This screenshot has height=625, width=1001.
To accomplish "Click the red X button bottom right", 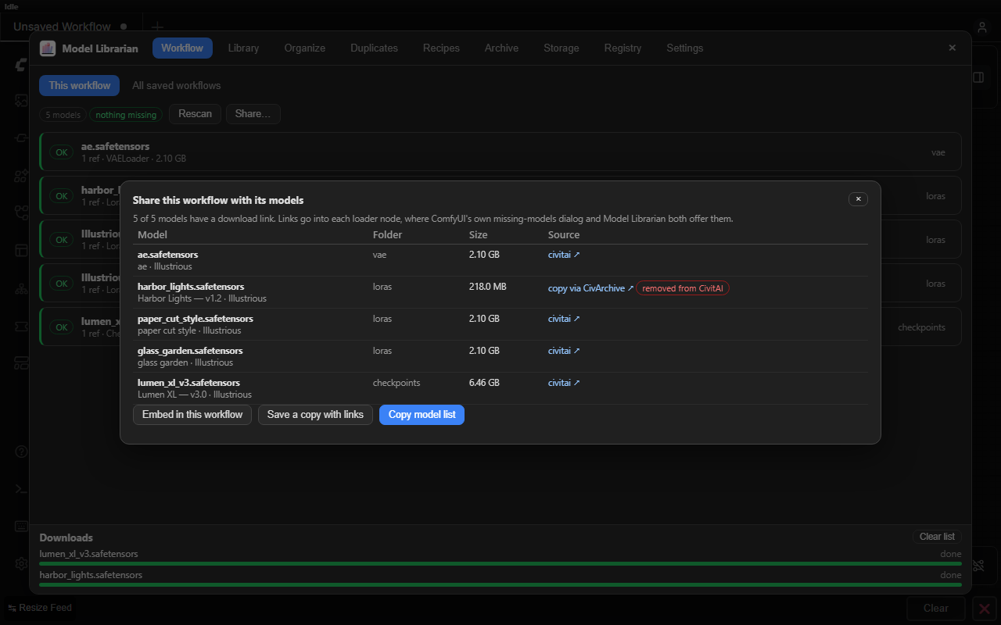I will point(984,608).
